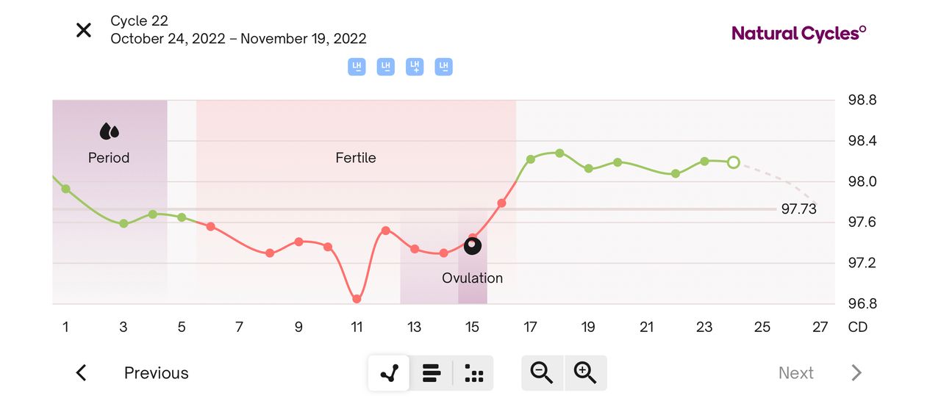941x412 pixels.
Task: Tap the second LH negative test icon
Action: 385,67
